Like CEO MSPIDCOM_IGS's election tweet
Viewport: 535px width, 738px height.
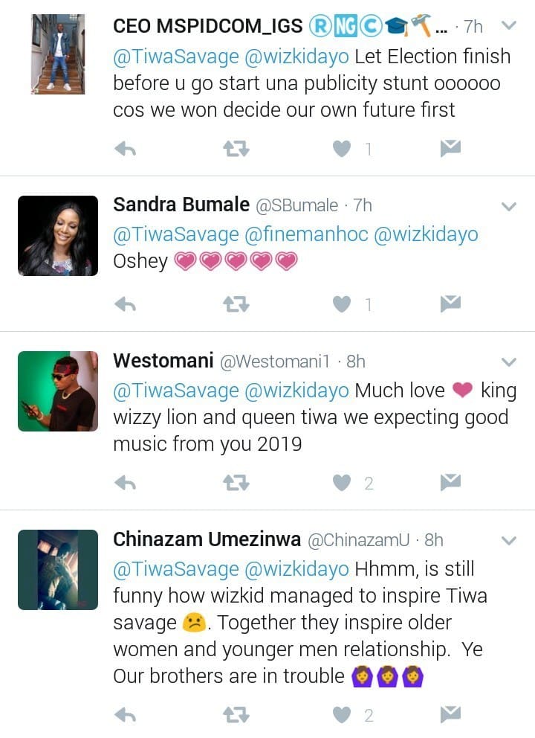click(342, 150)
